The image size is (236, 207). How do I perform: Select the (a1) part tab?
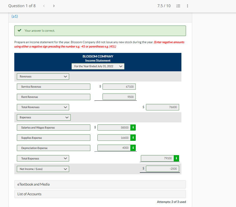[15, 16]
